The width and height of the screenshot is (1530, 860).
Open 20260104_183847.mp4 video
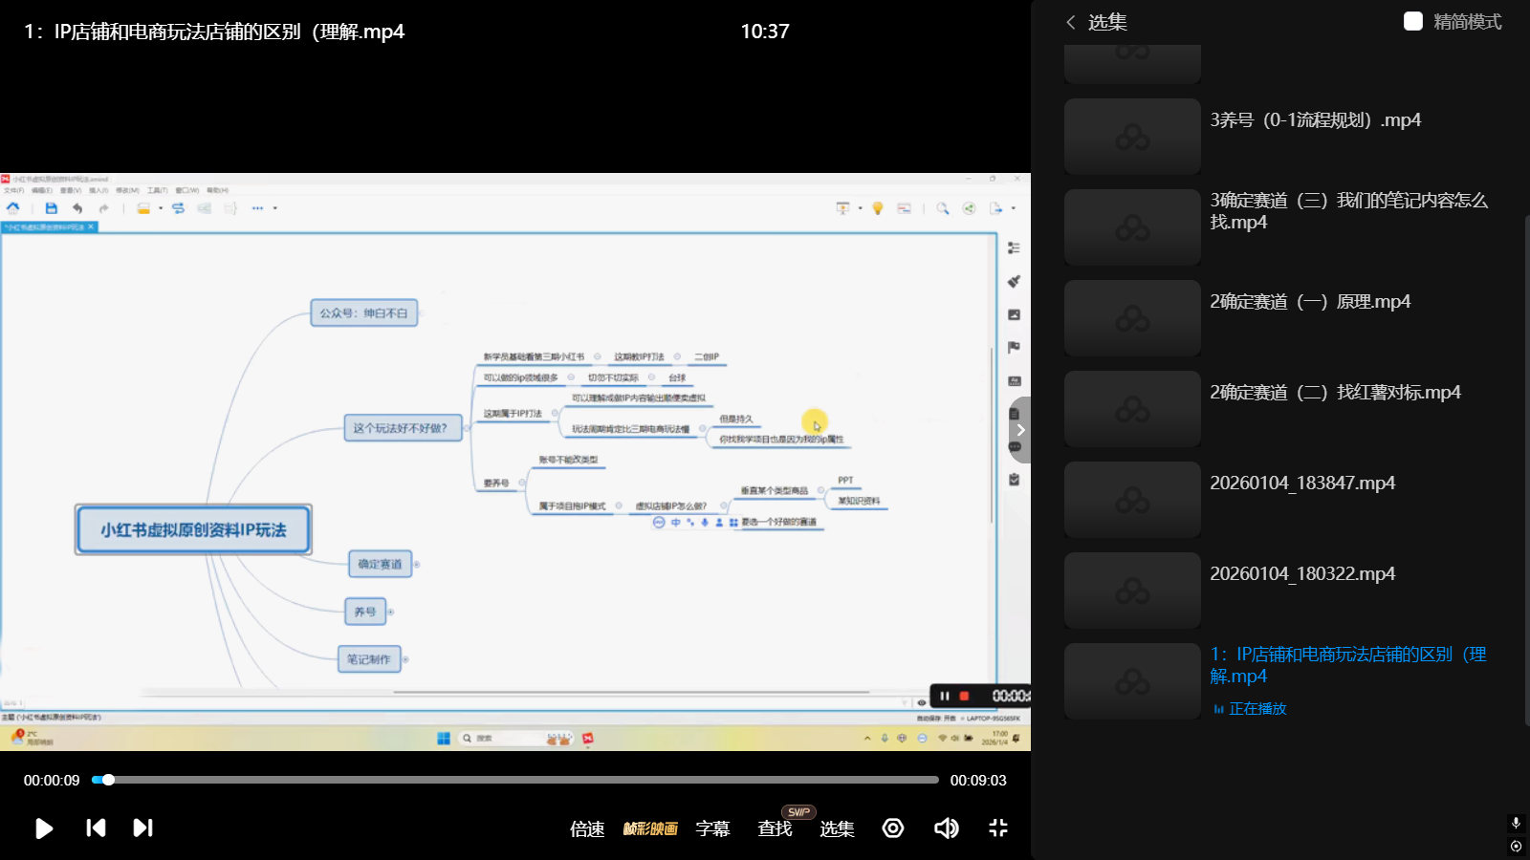coord(1301,484)
